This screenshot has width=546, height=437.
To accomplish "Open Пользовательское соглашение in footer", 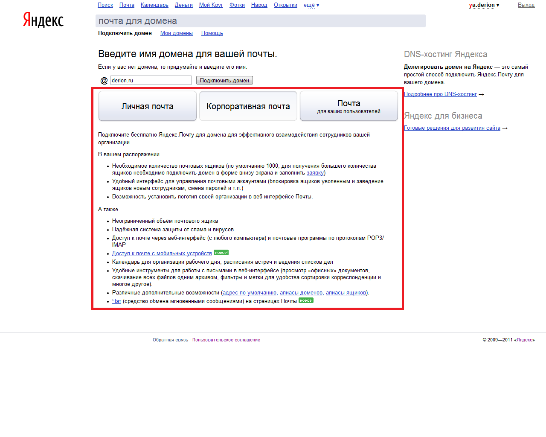I will [226, 340].
